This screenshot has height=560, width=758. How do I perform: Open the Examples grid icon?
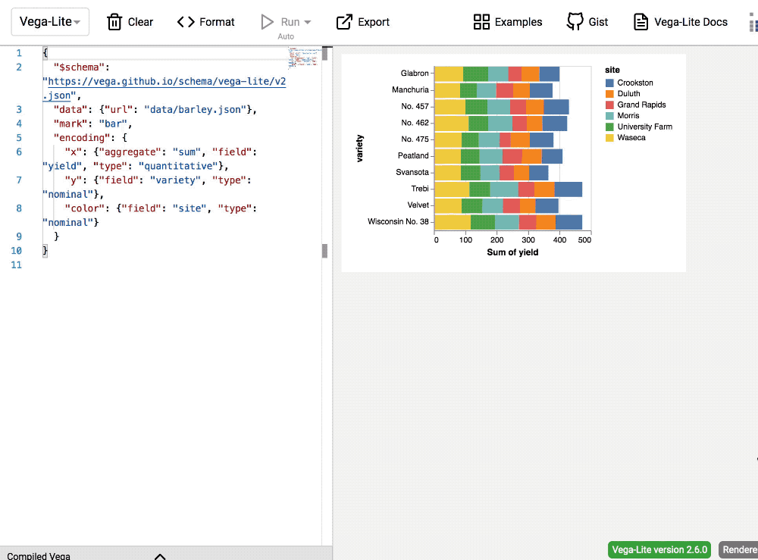(x=481, y=22)
